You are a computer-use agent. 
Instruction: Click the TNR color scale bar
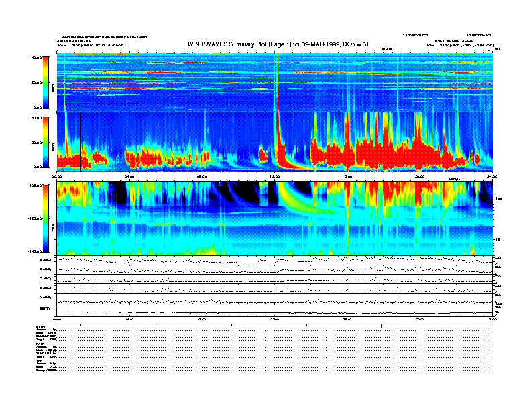click(x=46, y=218)
